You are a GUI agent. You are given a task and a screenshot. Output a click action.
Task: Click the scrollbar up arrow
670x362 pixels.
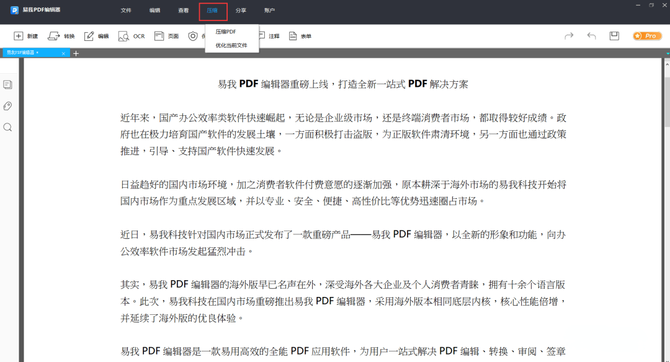[x=667, y=64]
